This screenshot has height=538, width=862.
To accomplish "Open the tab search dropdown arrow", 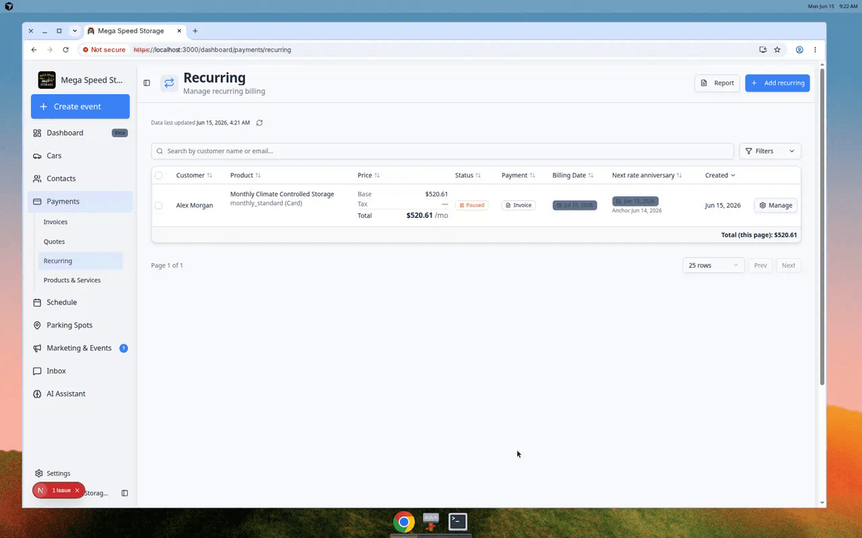I will tap(74, 31).
